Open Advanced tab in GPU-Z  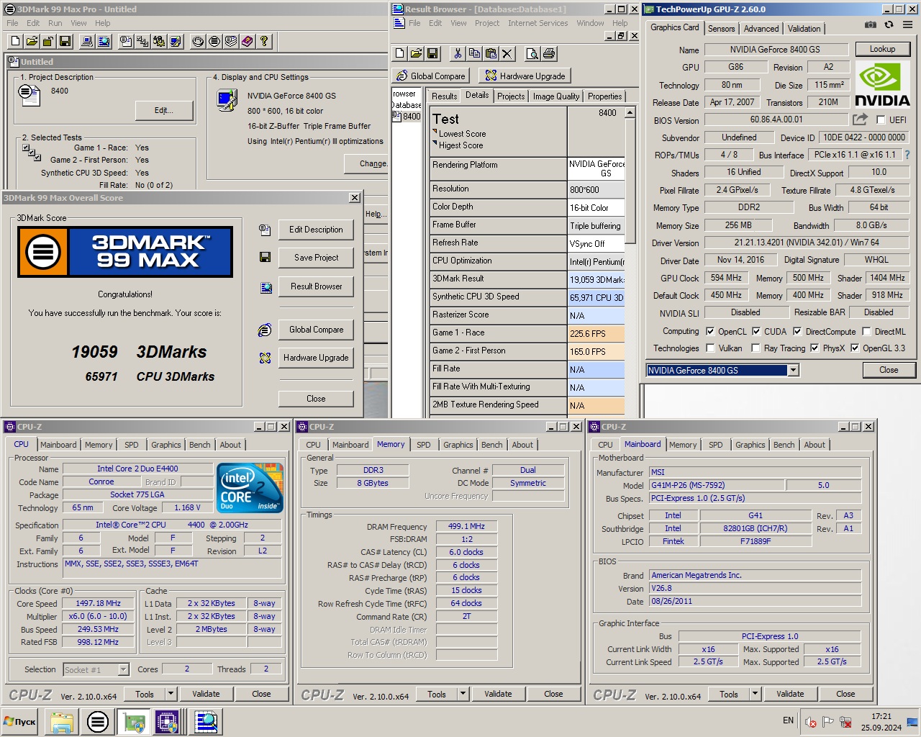[x=761, y=29]
